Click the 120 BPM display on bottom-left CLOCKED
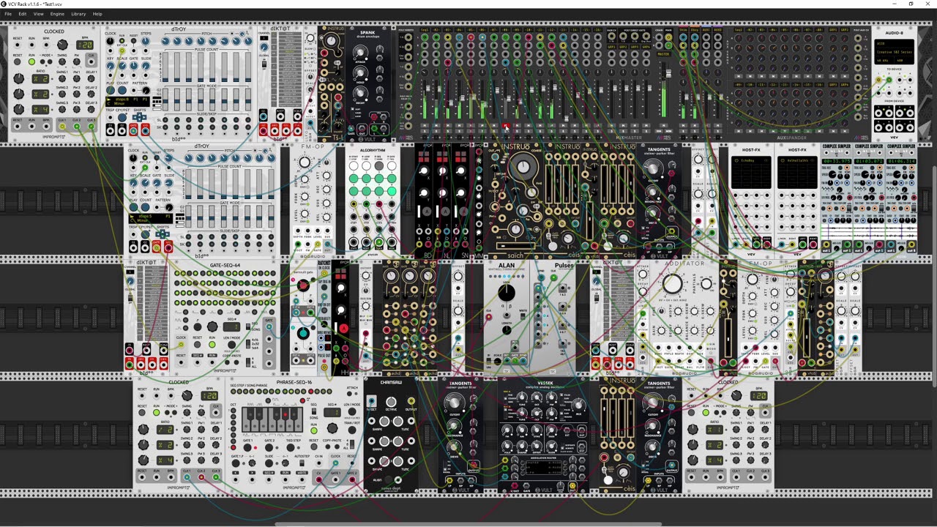 point(209,396)
